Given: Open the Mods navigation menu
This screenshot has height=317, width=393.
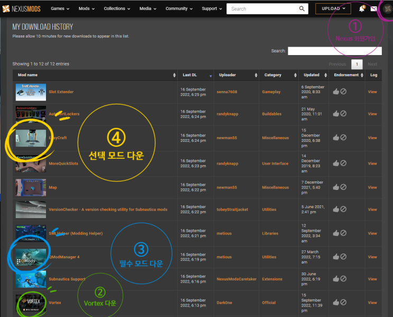Looking at the screenshot, I should pos(87,8).
